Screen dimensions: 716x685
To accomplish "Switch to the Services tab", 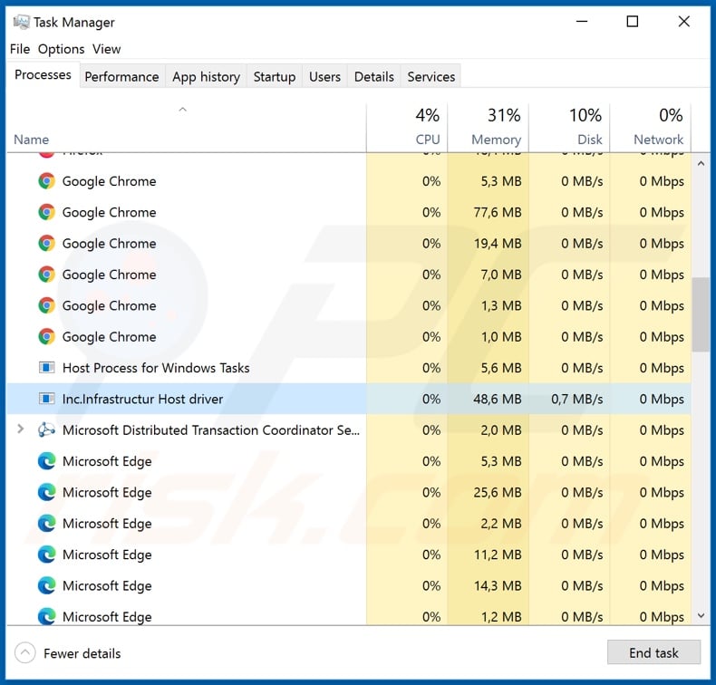I will pos(431,77).
